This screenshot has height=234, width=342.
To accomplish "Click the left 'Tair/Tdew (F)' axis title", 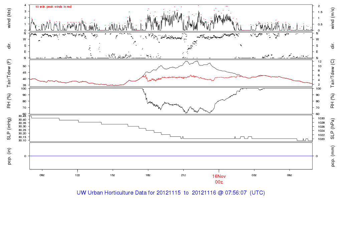I will point(9,73).
